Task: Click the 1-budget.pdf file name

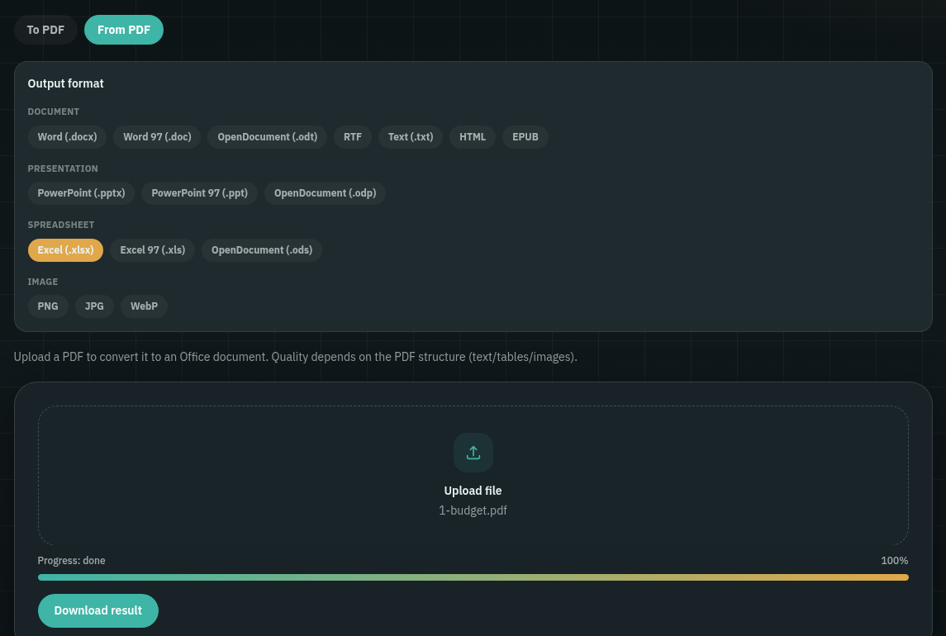Action: coord(473,510)
